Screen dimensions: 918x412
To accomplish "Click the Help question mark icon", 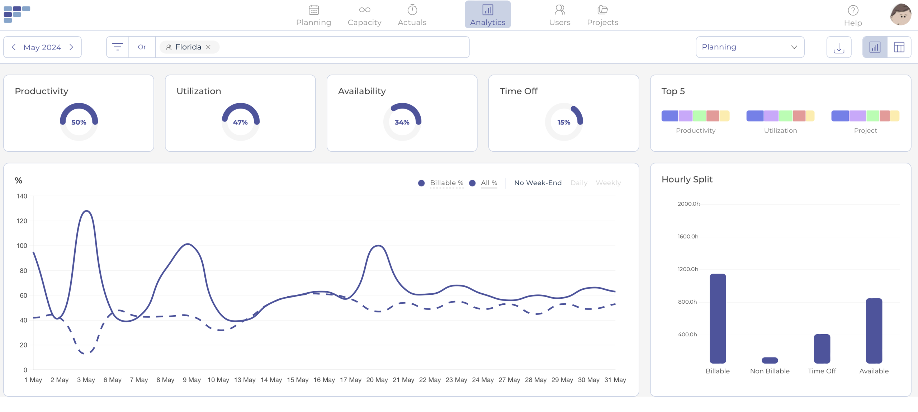I will (x=853, y=10).
